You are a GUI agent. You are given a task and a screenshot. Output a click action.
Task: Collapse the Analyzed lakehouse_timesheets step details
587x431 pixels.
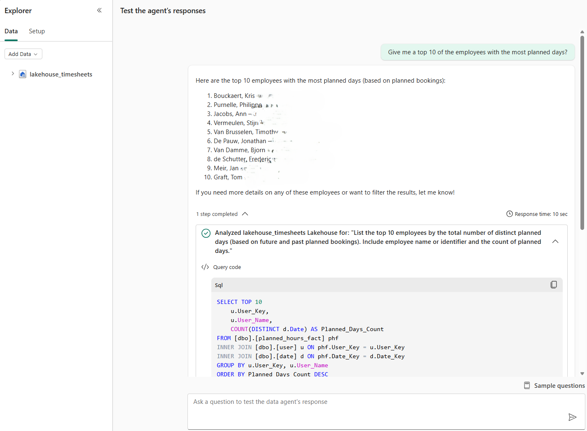(x=555, y=241)
